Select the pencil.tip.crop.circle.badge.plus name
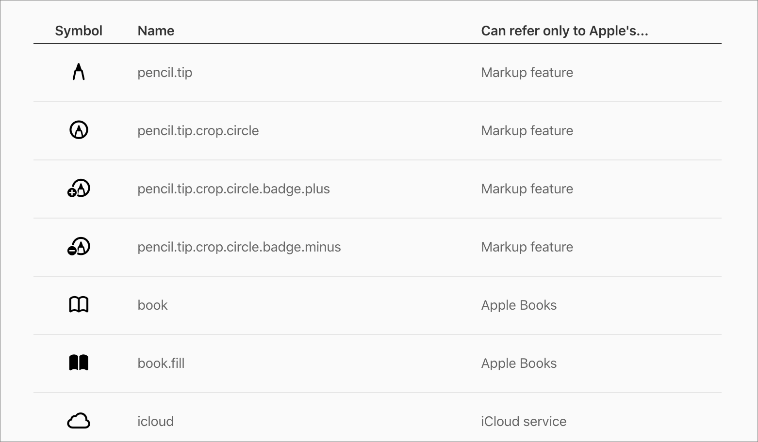 tap(233, 189)
